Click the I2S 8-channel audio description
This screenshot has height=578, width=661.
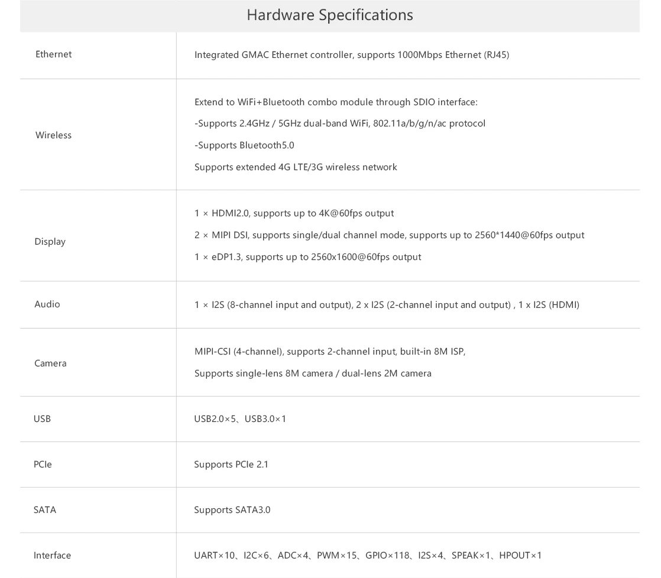pyautogui.click(x=387, y=305)
